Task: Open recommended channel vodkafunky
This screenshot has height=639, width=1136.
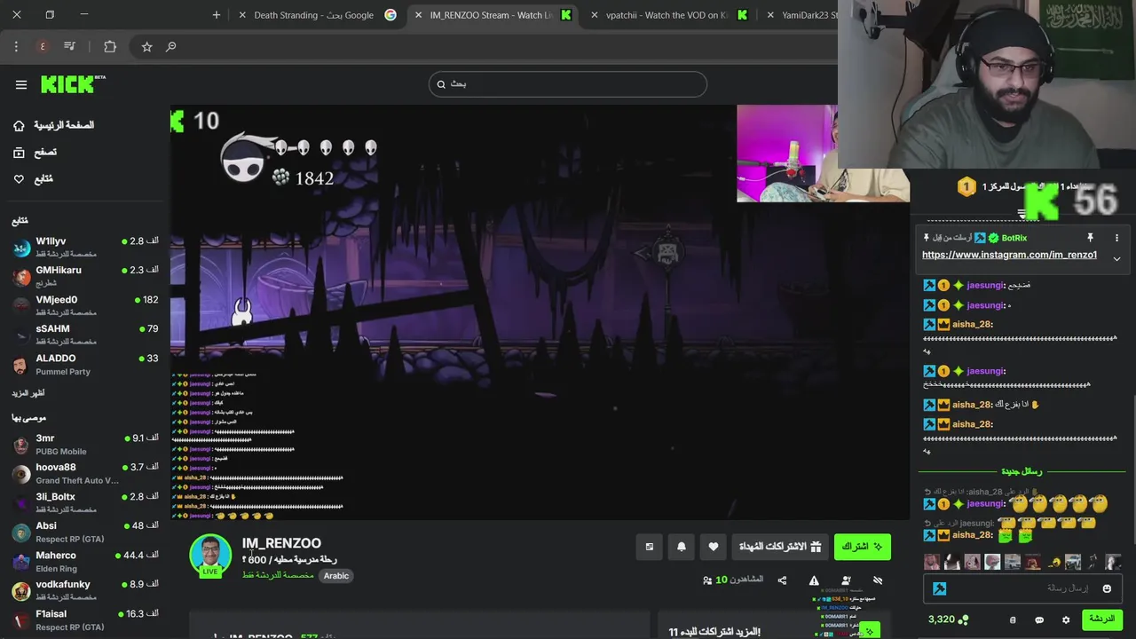Action: pos(85,590)
